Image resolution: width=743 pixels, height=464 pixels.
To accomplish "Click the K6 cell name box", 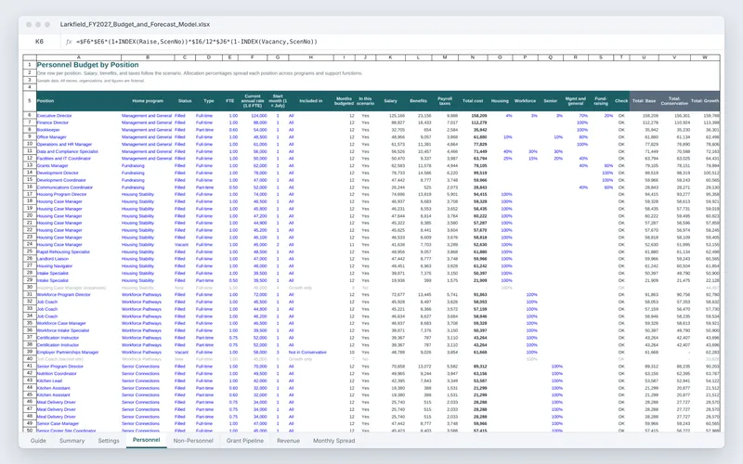I will tap(39, 42).
